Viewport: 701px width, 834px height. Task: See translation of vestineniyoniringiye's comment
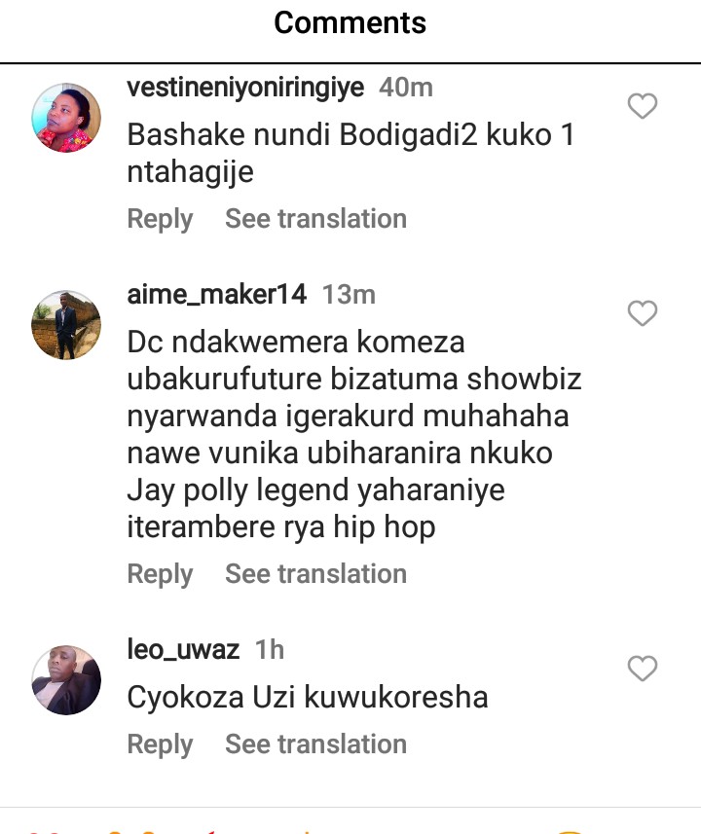[x=316, y=219]
